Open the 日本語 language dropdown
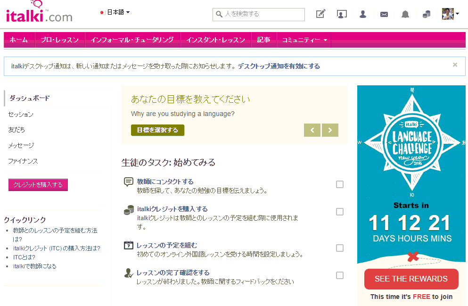 pyautogui.click(x=115, y=12)
